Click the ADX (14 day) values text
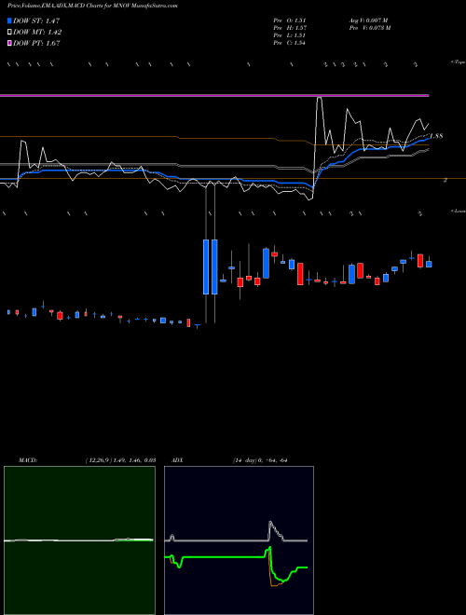The height and width of the screenshot is (615, 466). [260, 460]
